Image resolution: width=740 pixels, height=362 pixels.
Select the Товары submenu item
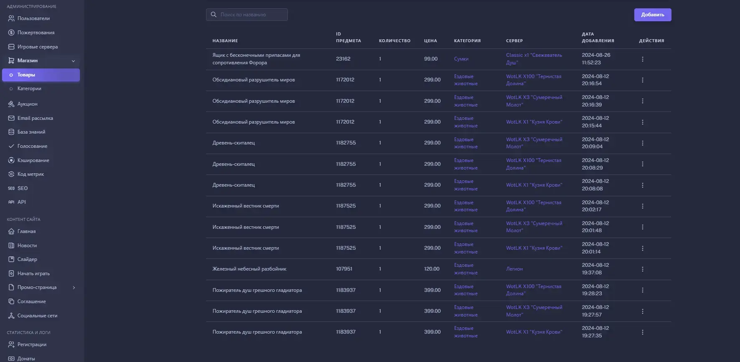41,75
